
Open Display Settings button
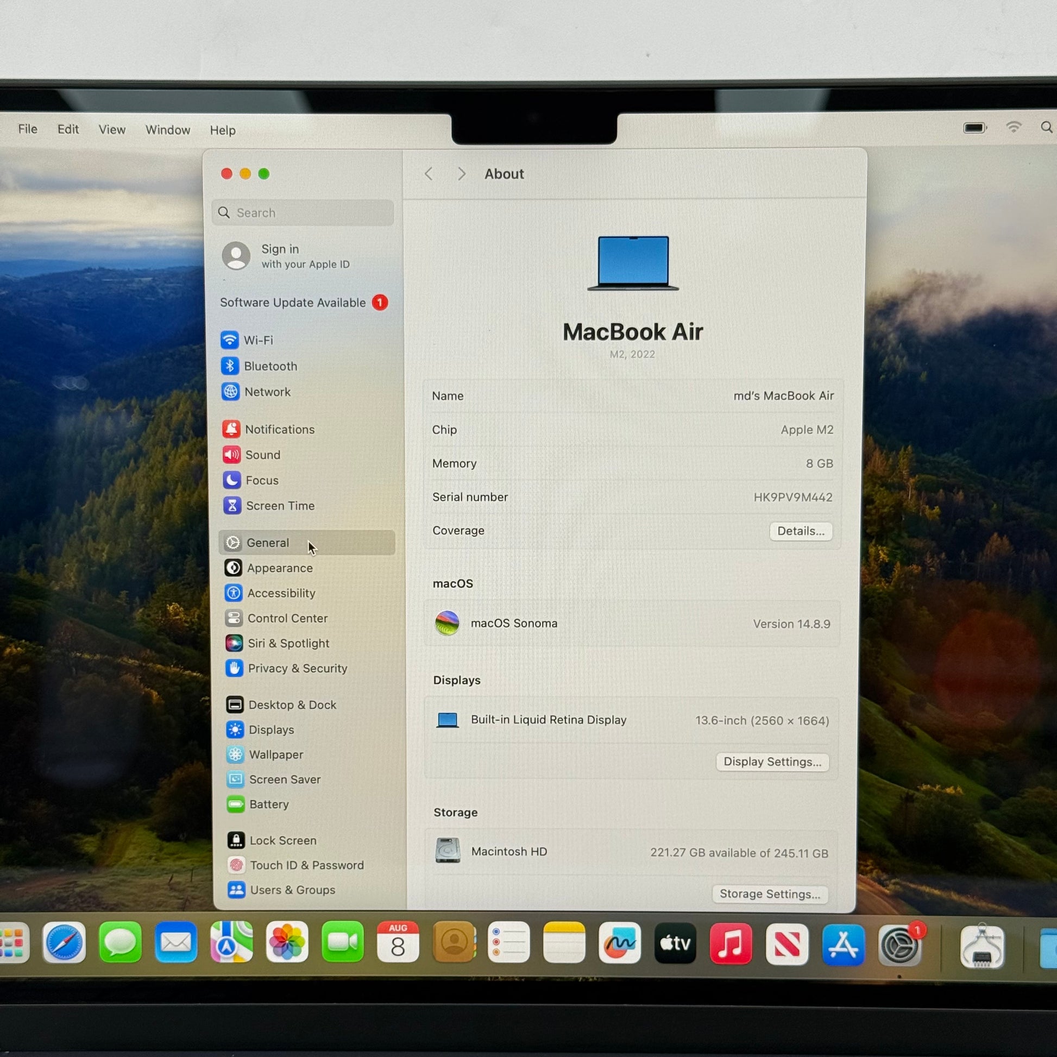(x=772, y=762)
